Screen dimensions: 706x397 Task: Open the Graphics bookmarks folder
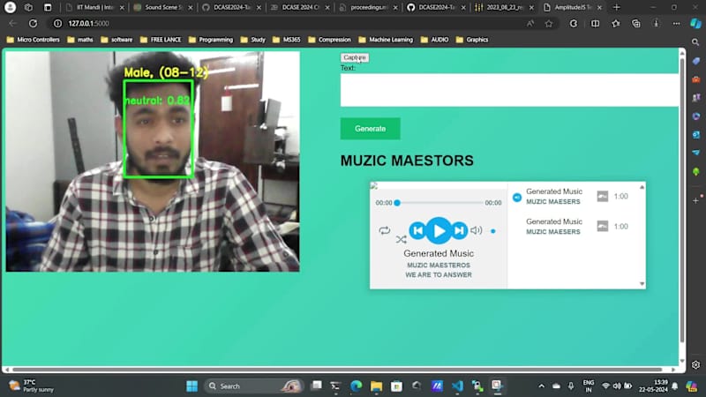(472, 40)
